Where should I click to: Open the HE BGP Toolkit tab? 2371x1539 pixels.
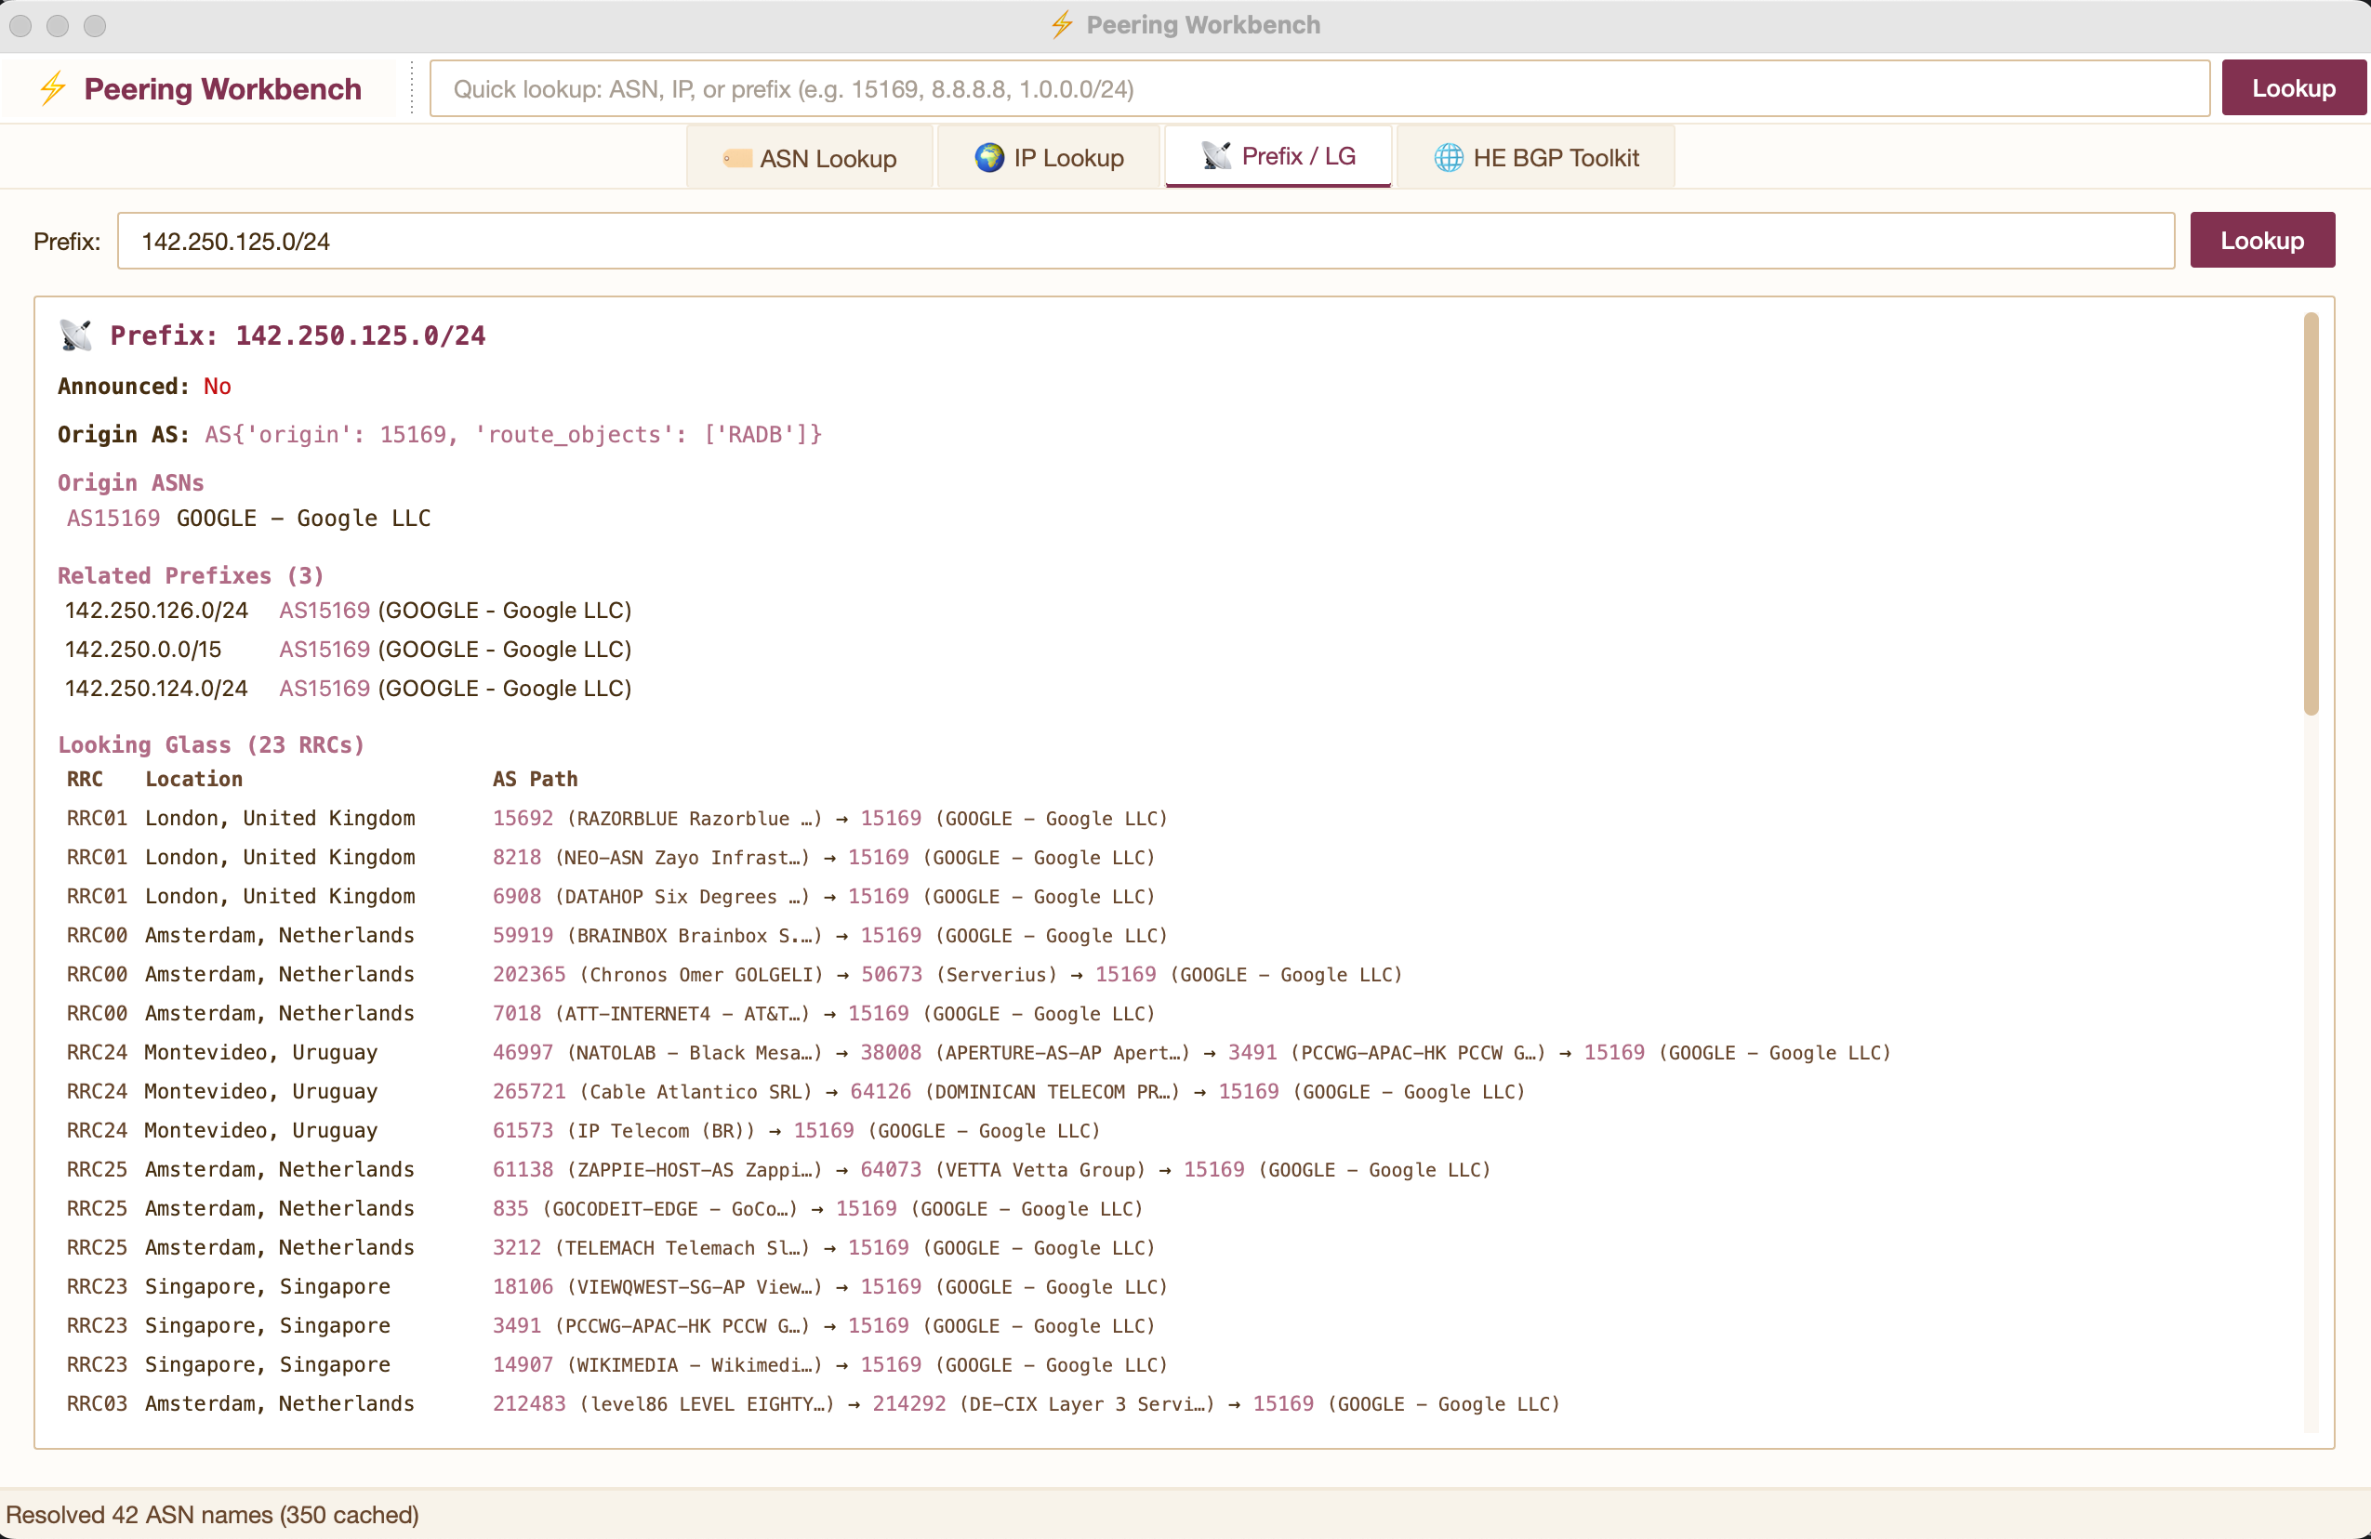coord(1535,157)
